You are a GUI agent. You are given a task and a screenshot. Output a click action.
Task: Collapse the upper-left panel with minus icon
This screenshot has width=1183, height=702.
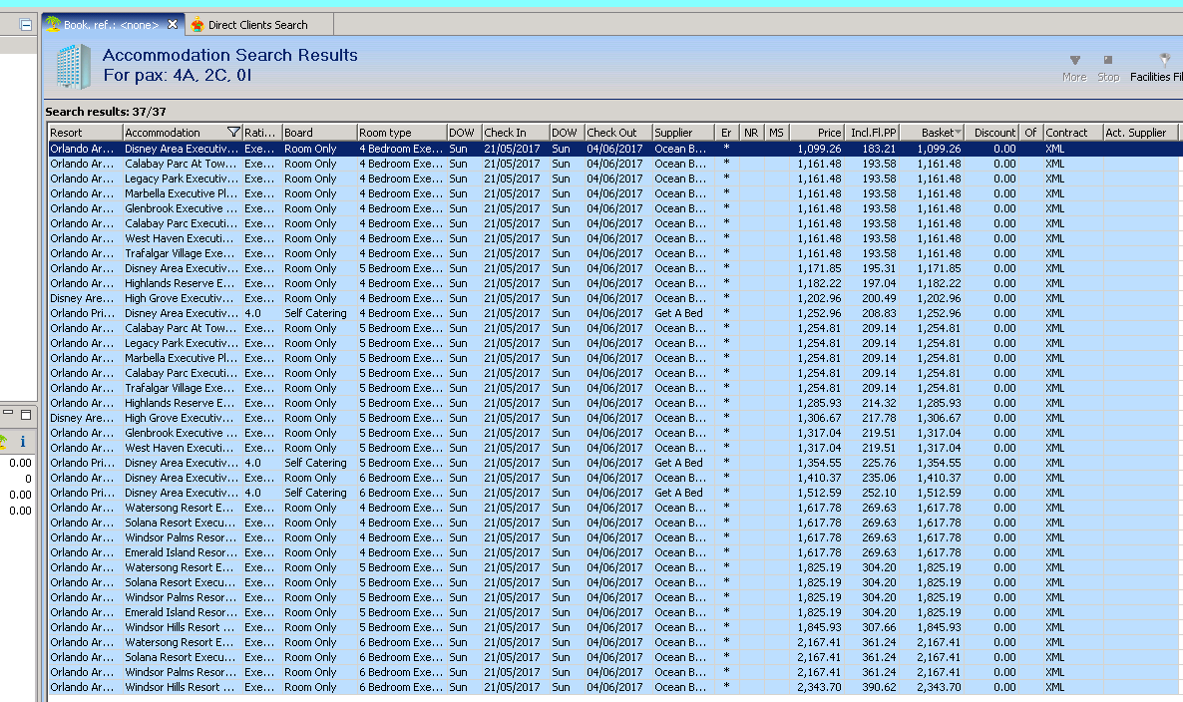tap(26, 25)
